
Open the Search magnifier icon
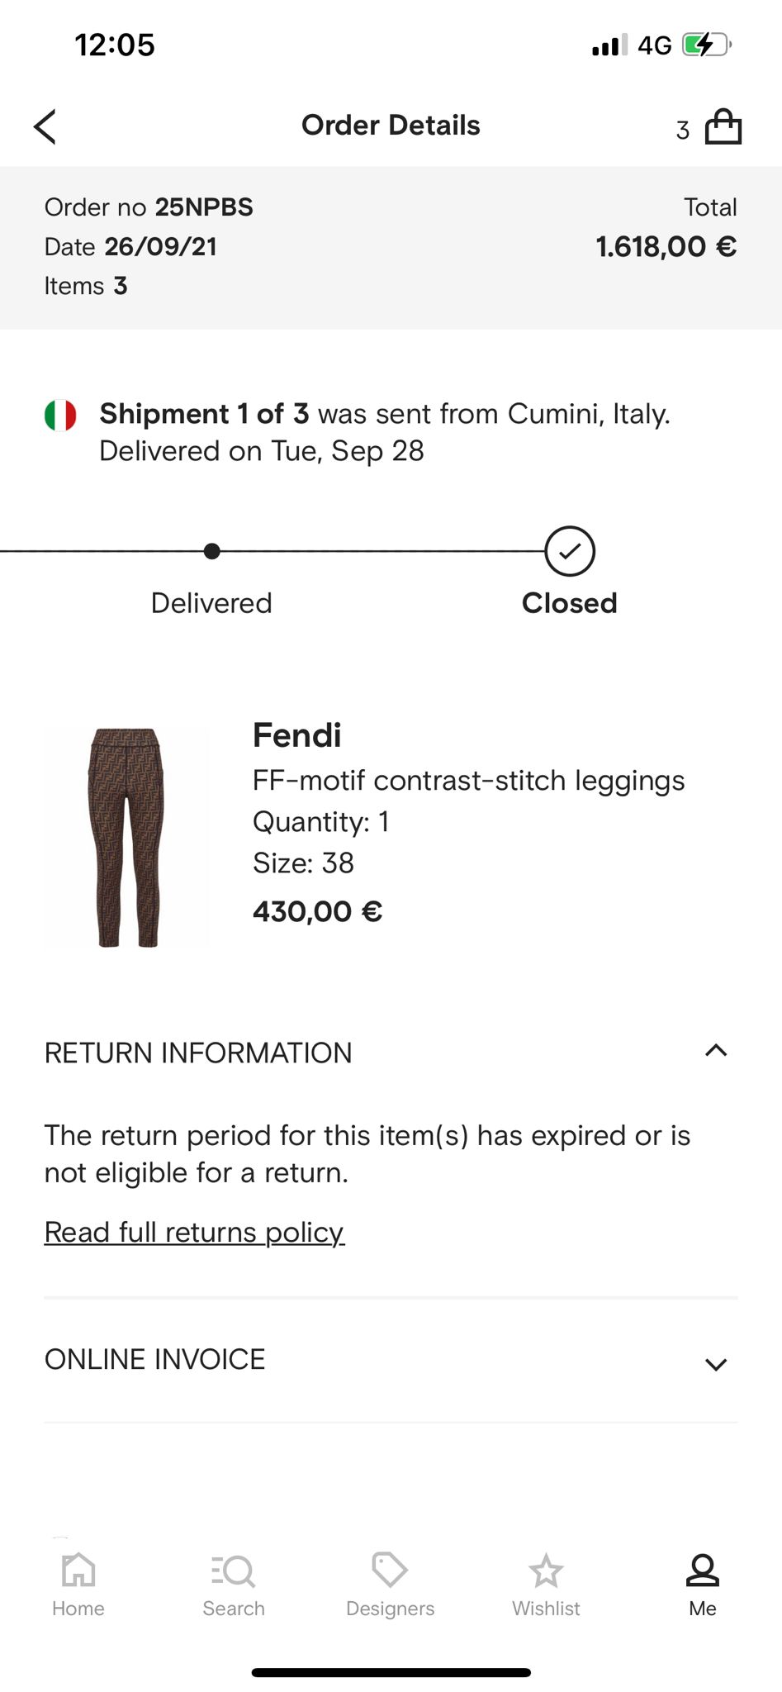[x=234, y=1570]
